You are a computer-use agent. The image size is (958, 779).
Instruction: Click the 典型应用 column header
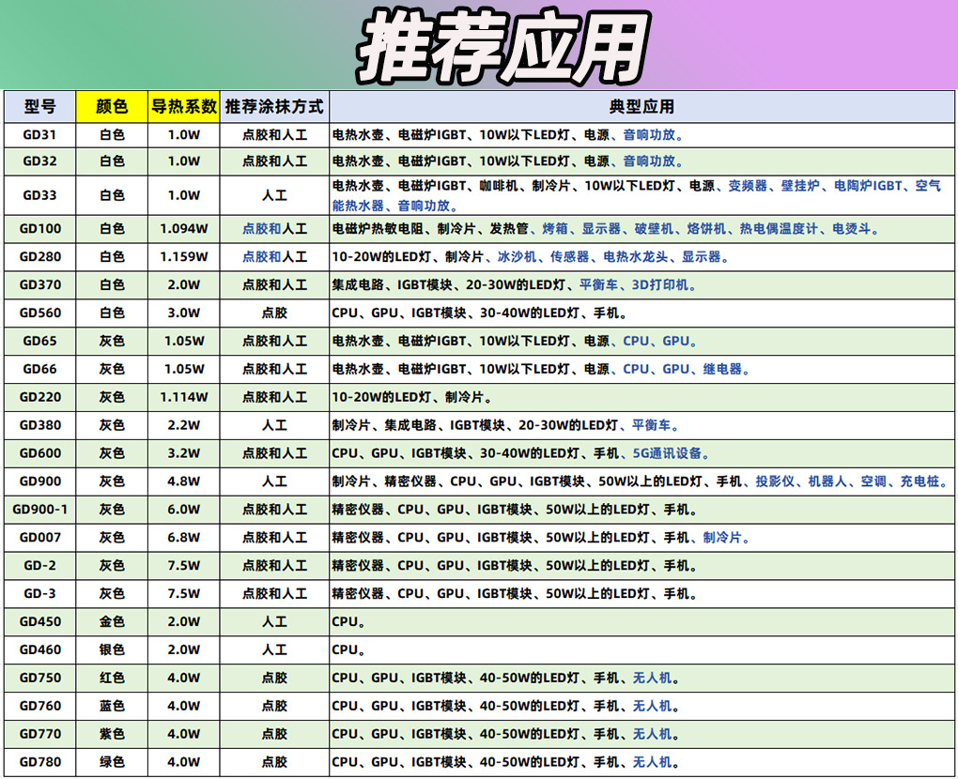point(641,107)
